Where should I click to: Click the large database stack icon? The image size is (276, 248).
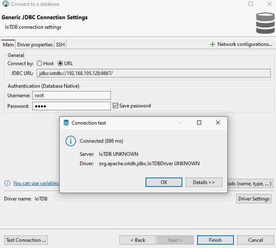pos(265,23)
